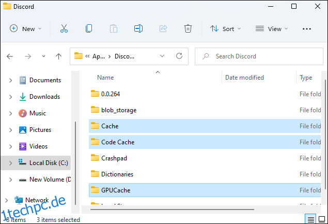
Task: Click the horizontal scrollbar of file list
Action: pyautogui.click(x=172, y=210)
